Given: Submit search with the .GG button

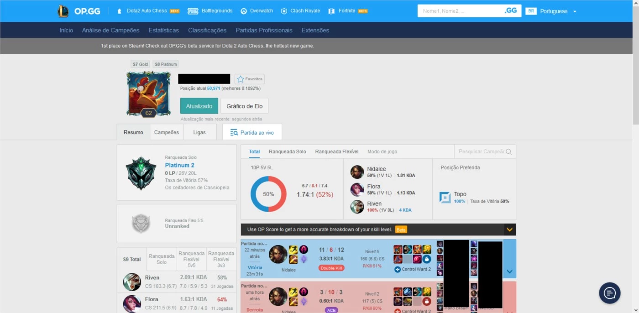Looking at the screenshot, I should point(511,10).
